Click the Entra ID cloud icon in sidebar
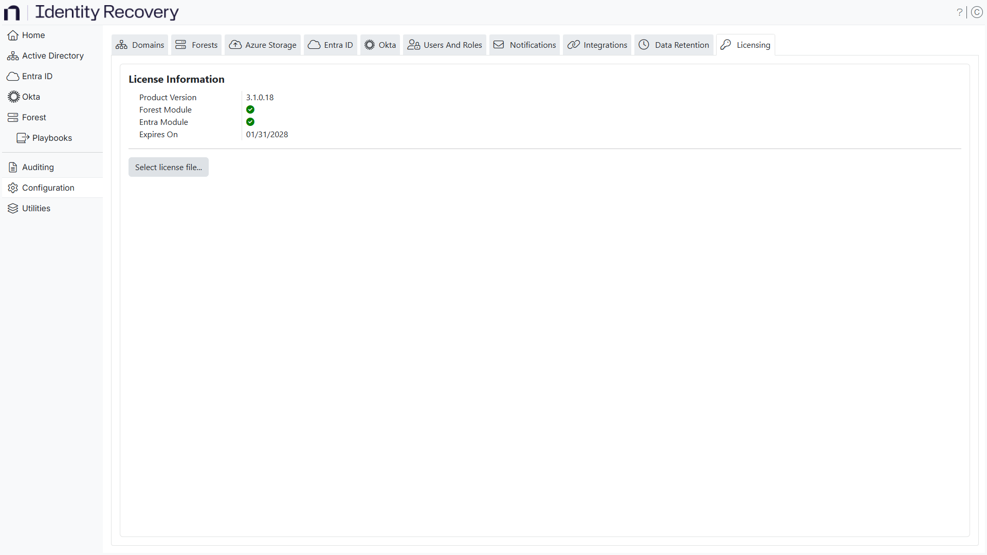Viewport: 987px width, 555px height. tap(12, 76)
